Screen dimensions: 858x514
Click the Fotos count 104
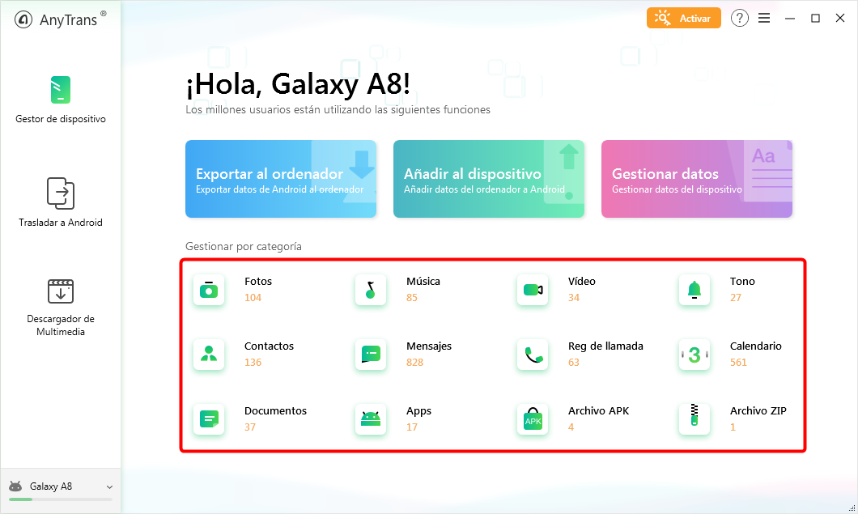(253, 298)
